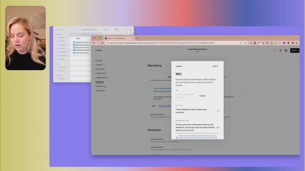Open the Inventory section
This screenshot has width=305, height=171.
click(100, 69)
